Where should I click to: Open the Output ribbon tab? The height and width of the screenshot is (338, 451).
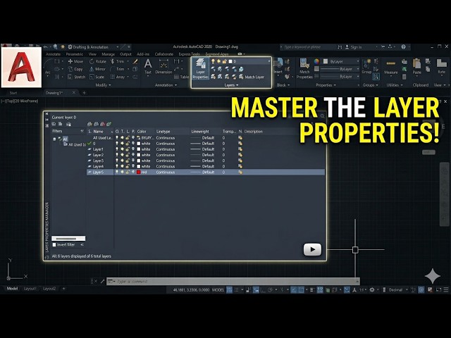(125, 54)
